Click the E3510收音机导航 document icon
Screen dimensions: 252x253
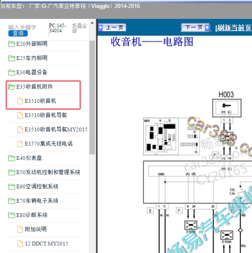click(20, 115)
